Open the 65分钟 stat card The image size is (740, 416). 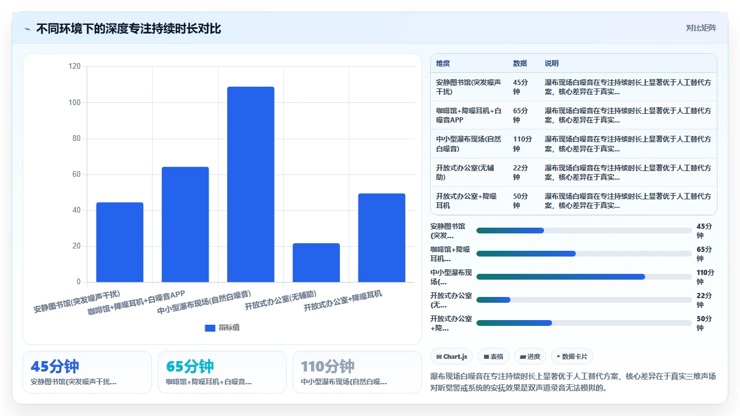(222, 372)
